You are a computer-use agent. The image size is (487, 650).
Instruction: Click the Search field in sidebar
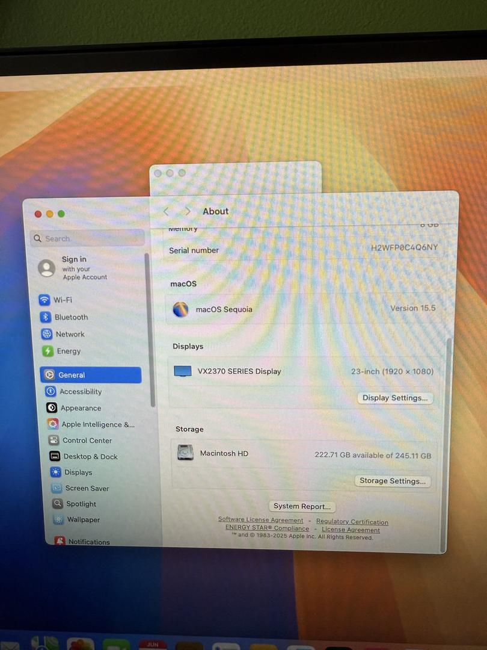point(87,238)
